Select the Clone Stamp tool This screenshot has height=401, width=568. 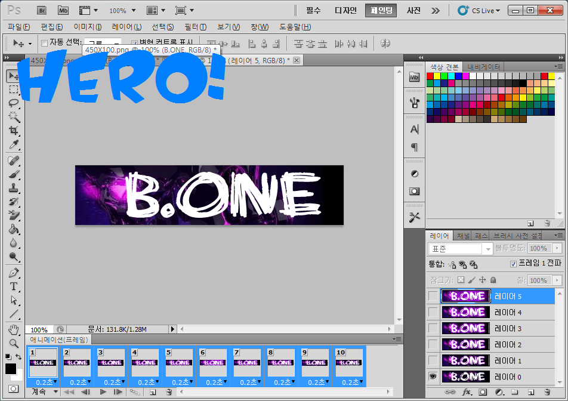pyautogui.click(x=13, y=188)
